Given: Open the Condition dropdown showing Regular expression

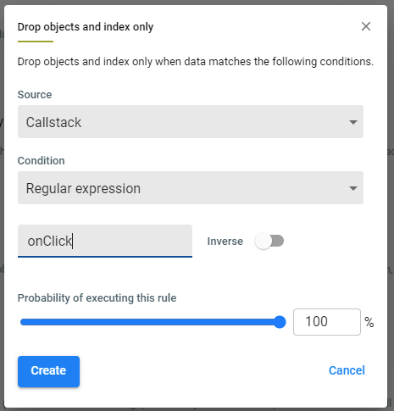Looking at the screenshot, I should [191, 188].
